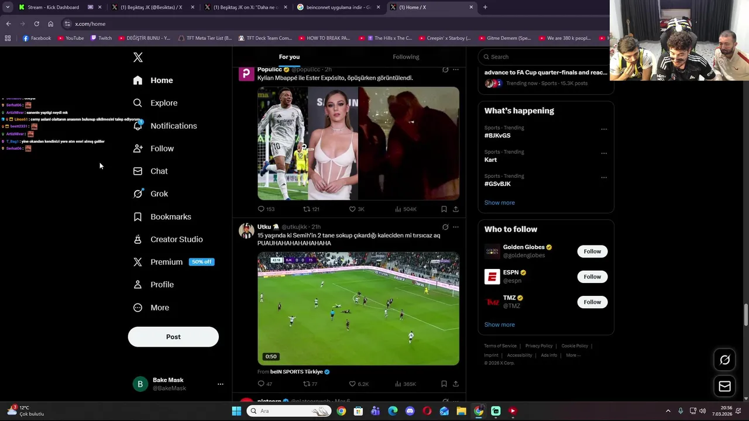Open Chat in the sidebar

pos(151,171)
